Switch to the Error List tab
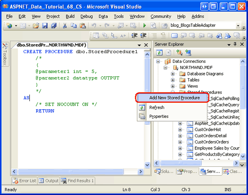Viewport: 248px width, 195px height. coord(24,181)
